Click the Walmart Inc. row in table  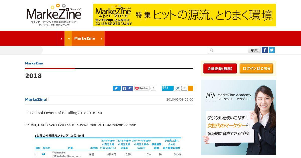click(x=108, y=154)
